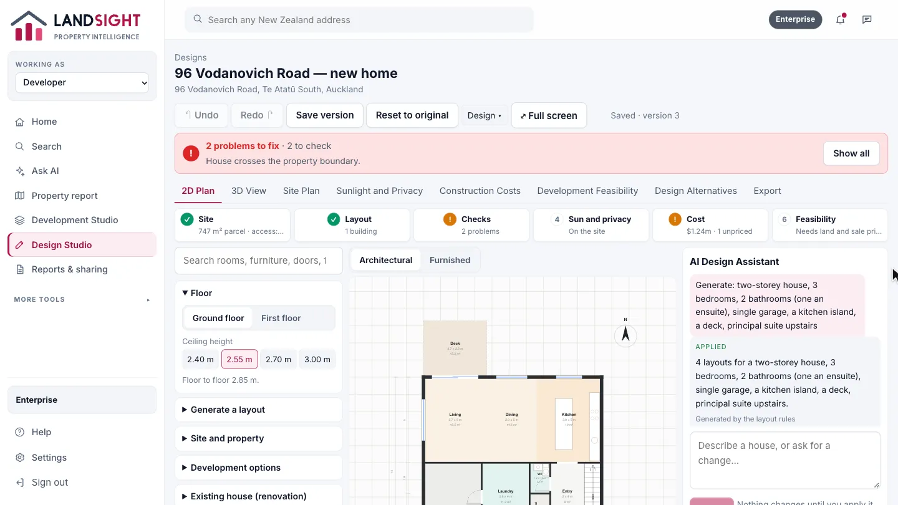Open the Site Plan tab
The height and width of the screenshot is (505, 898).
(x=301, y=191)
